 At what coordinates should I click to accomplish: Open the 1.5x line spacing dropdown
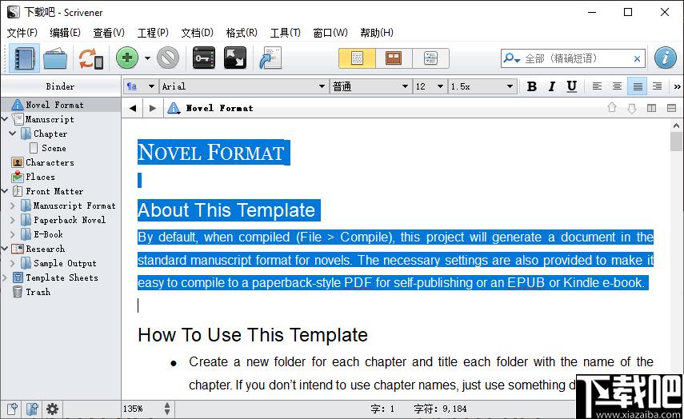point(482,86)
